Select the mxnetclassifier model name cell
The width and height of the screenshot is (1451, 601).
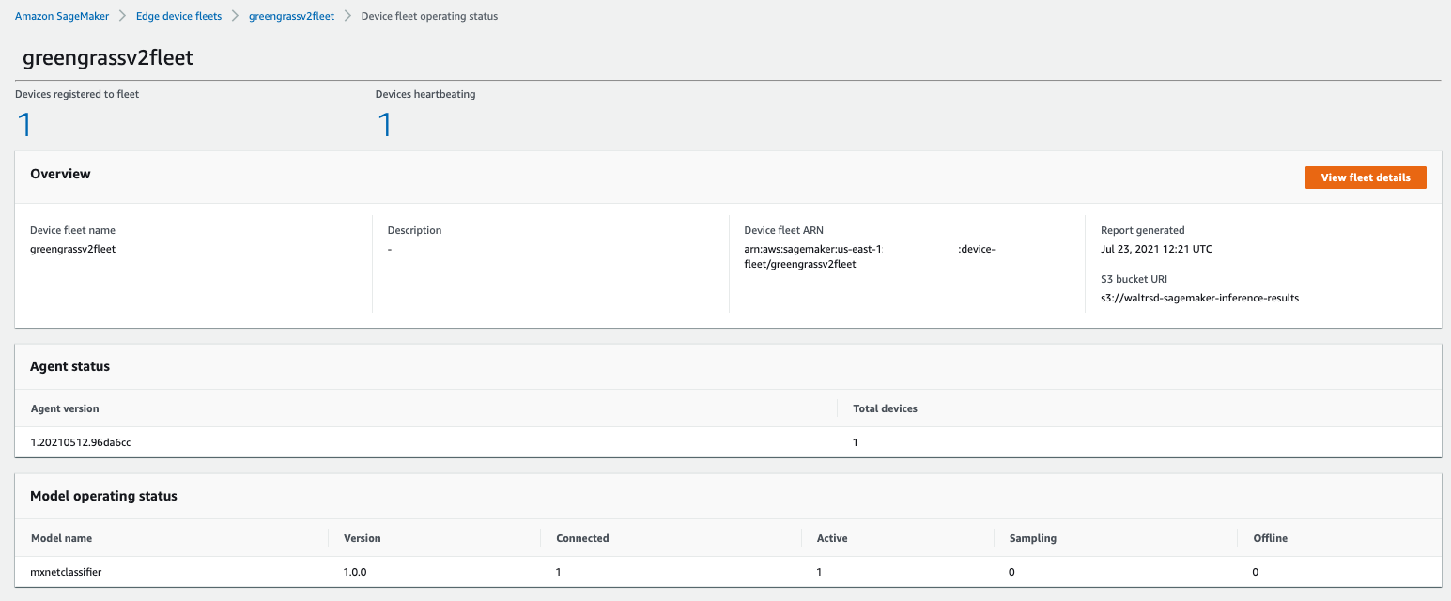(x=66, y=572)
